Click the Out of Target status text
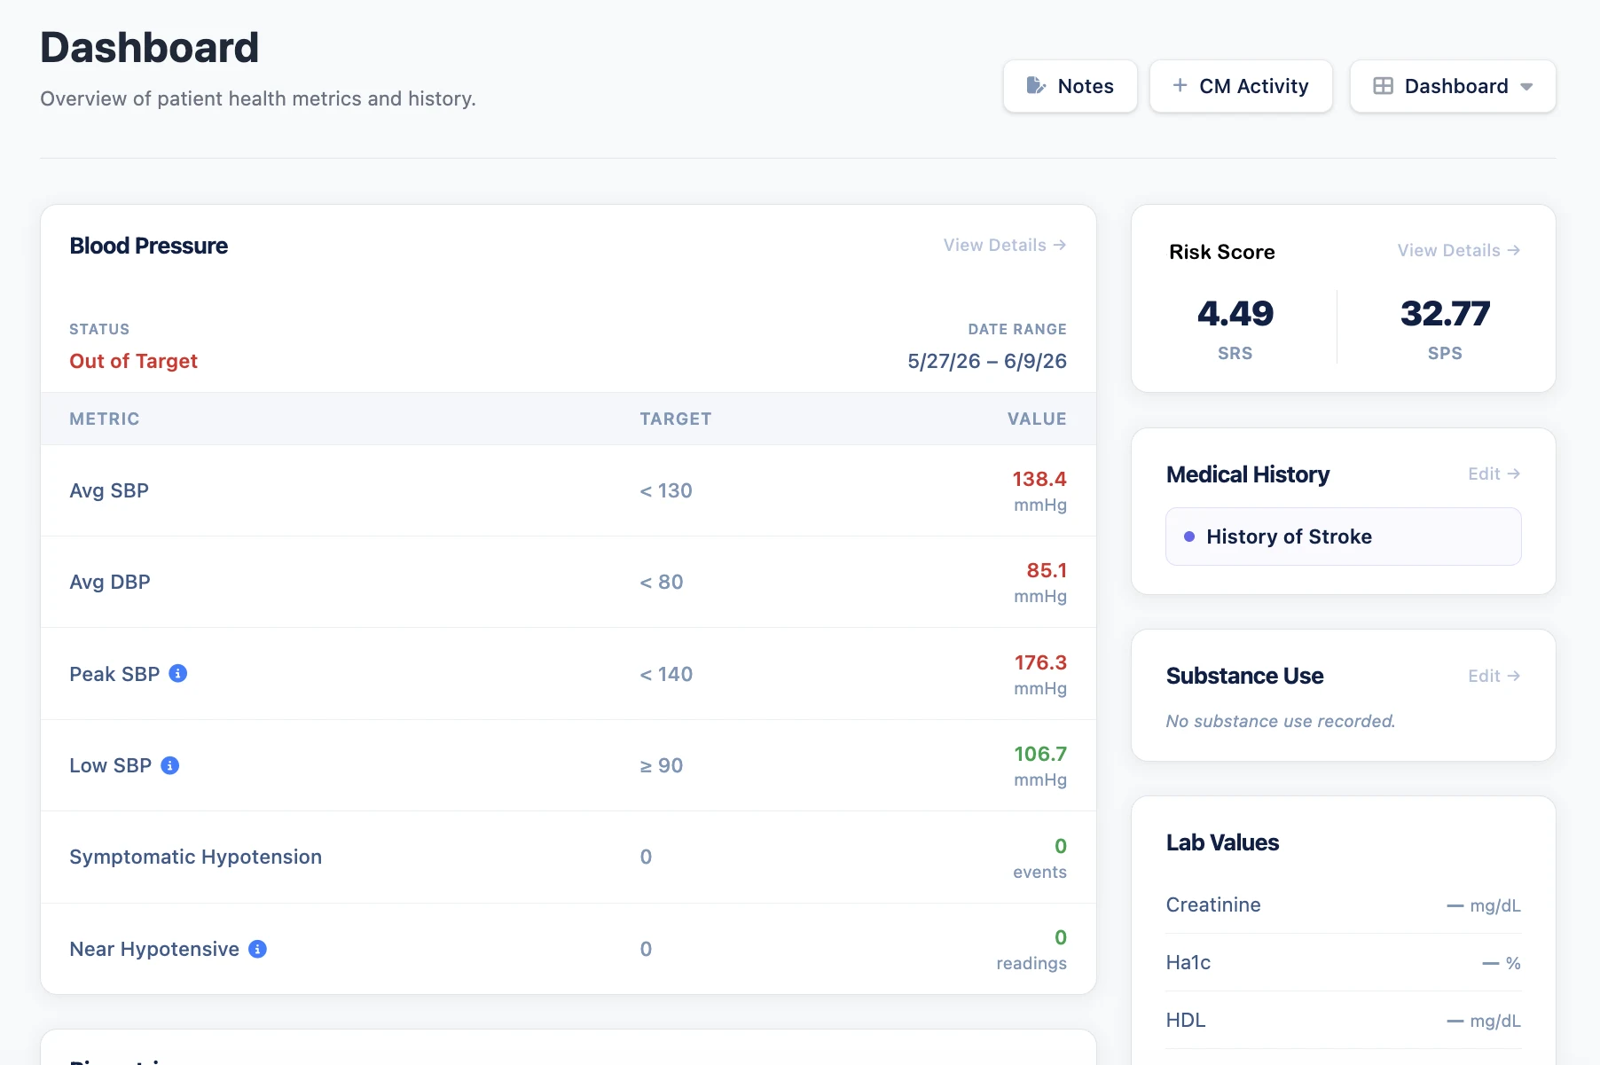This screenshot has height=1065, width=1600. (x=134, y=361)
